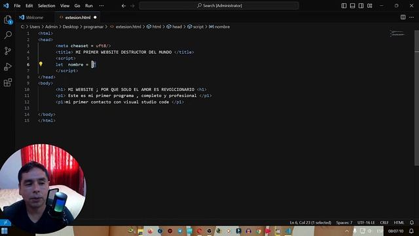419x236 pixels.
Task: Open the Extensions view
Action: pos(8,83)
